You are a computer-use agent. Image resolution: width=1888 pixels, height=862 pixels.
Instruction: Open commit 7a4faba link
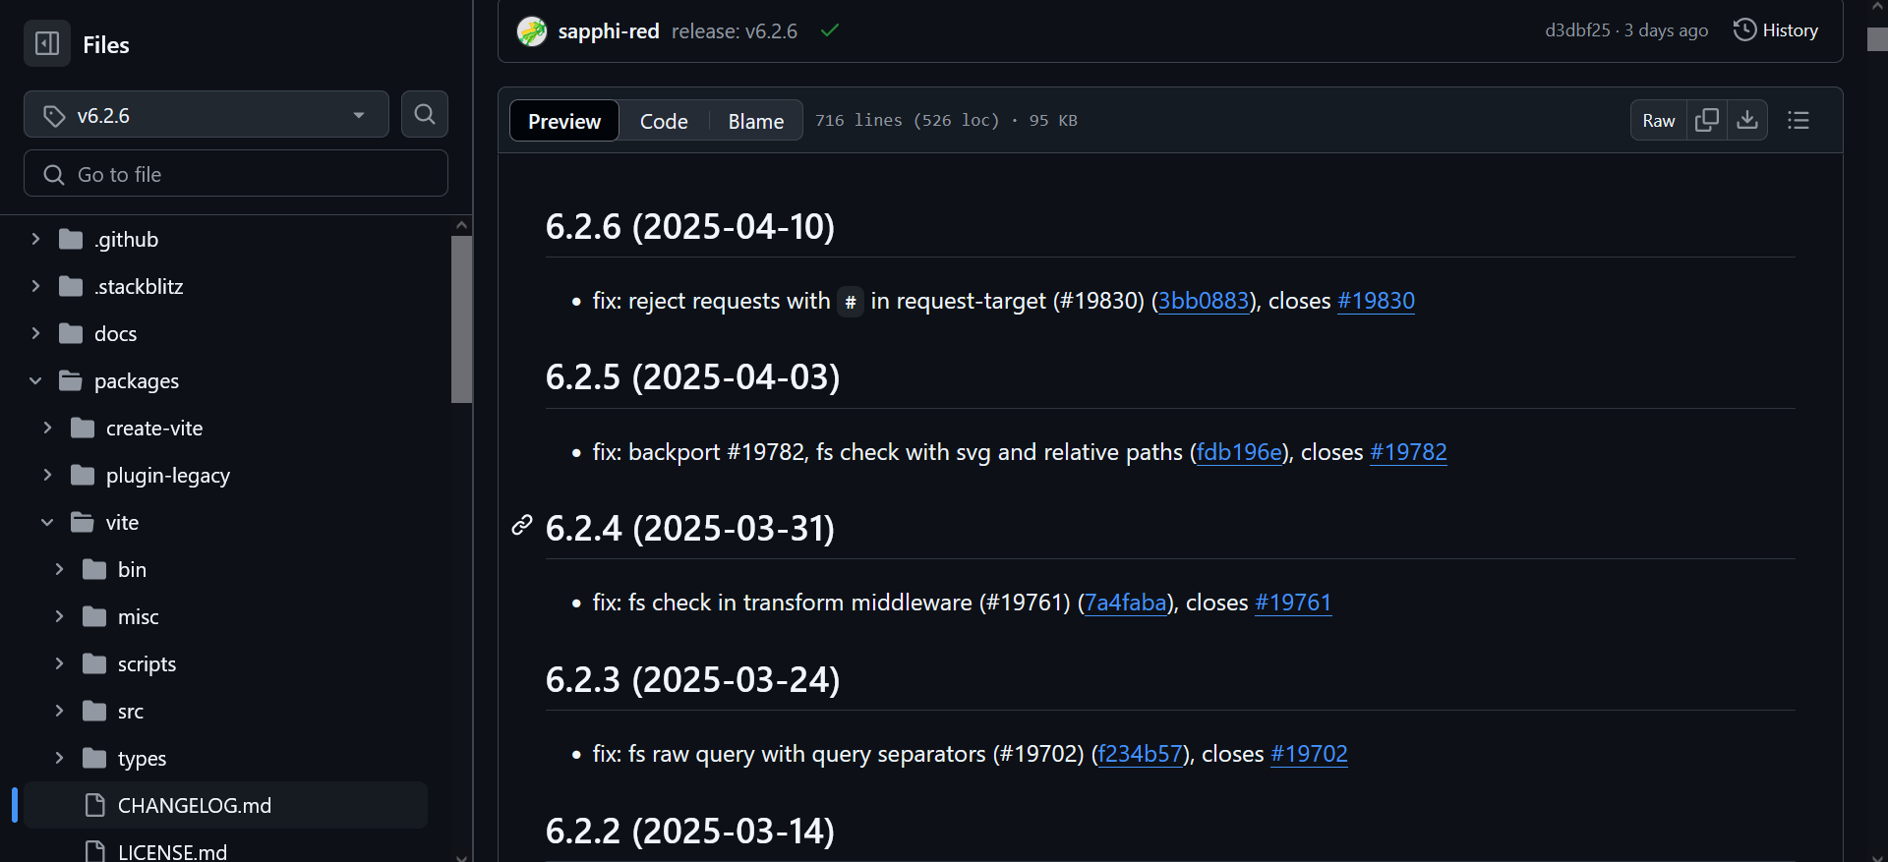(1125, 603)
